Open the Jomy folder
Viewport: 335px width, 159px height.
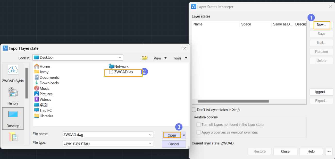pos(41,72)
